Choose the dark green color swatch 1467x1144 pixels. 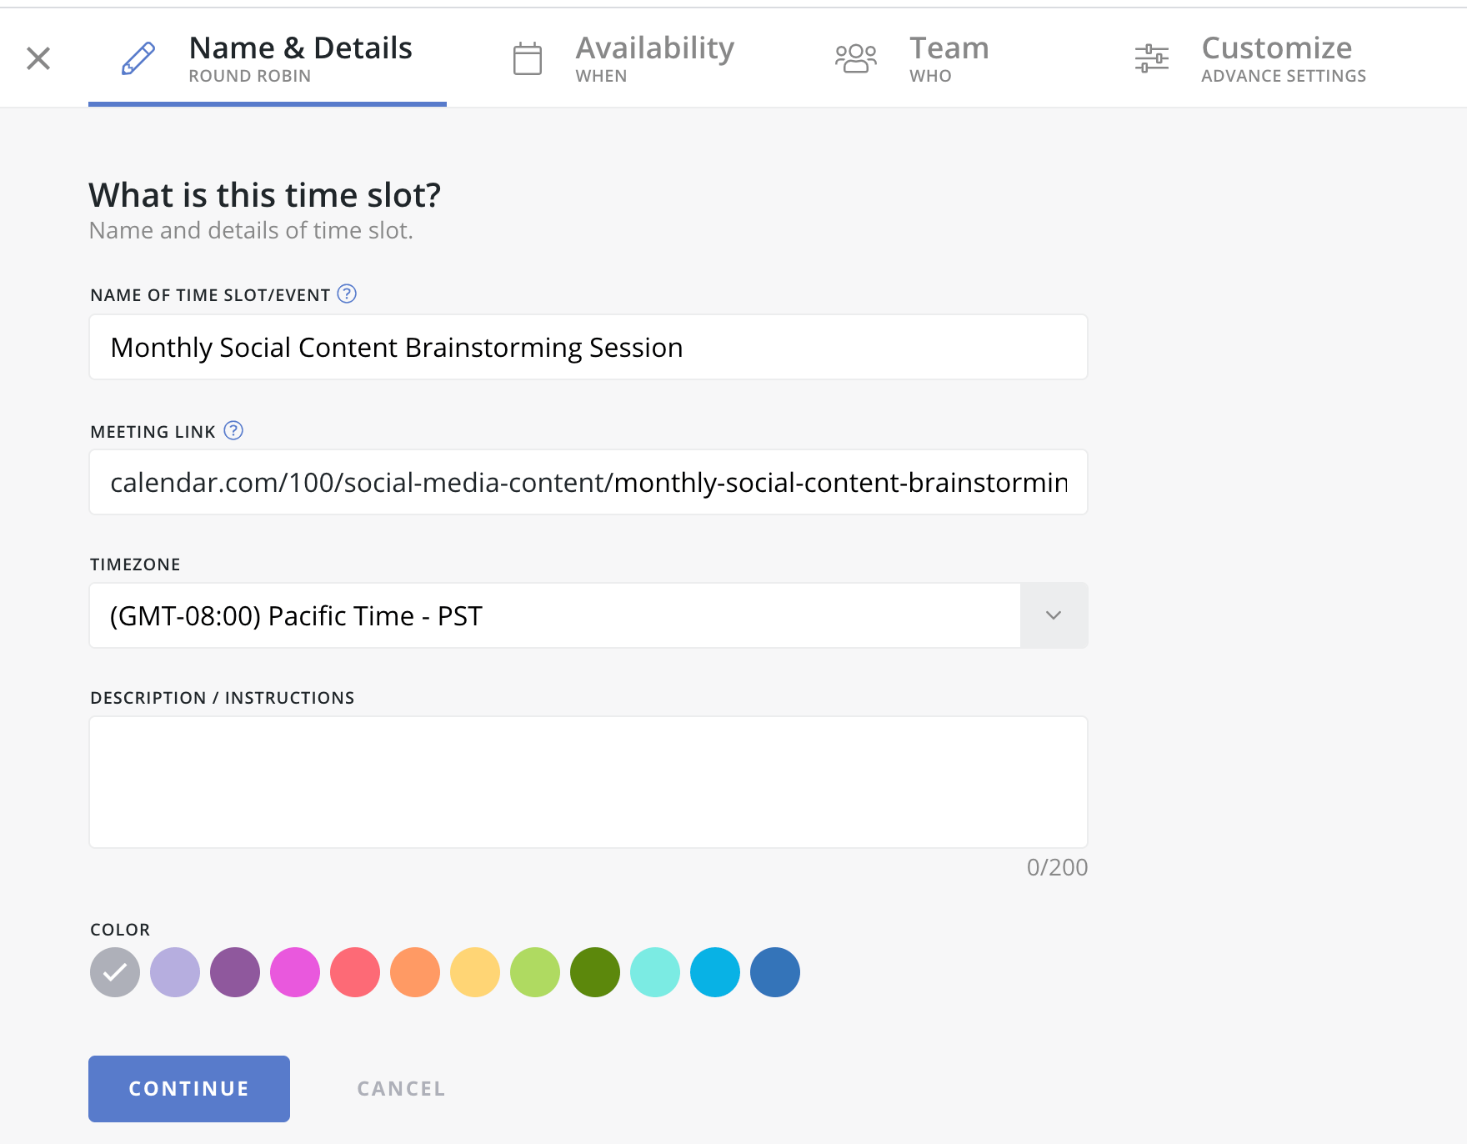click(x=595, y=972)
